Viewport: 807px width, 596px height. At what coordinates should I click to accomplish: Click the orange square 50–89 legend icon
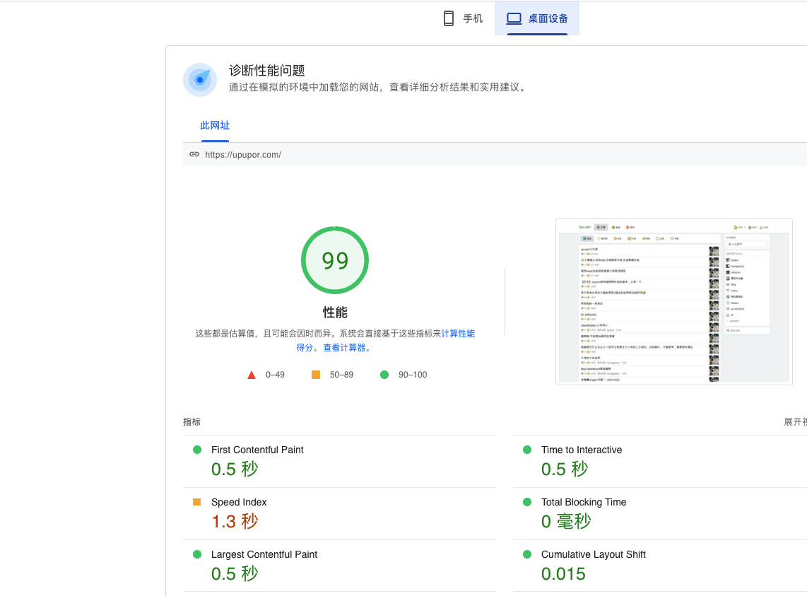coord(316,375)
